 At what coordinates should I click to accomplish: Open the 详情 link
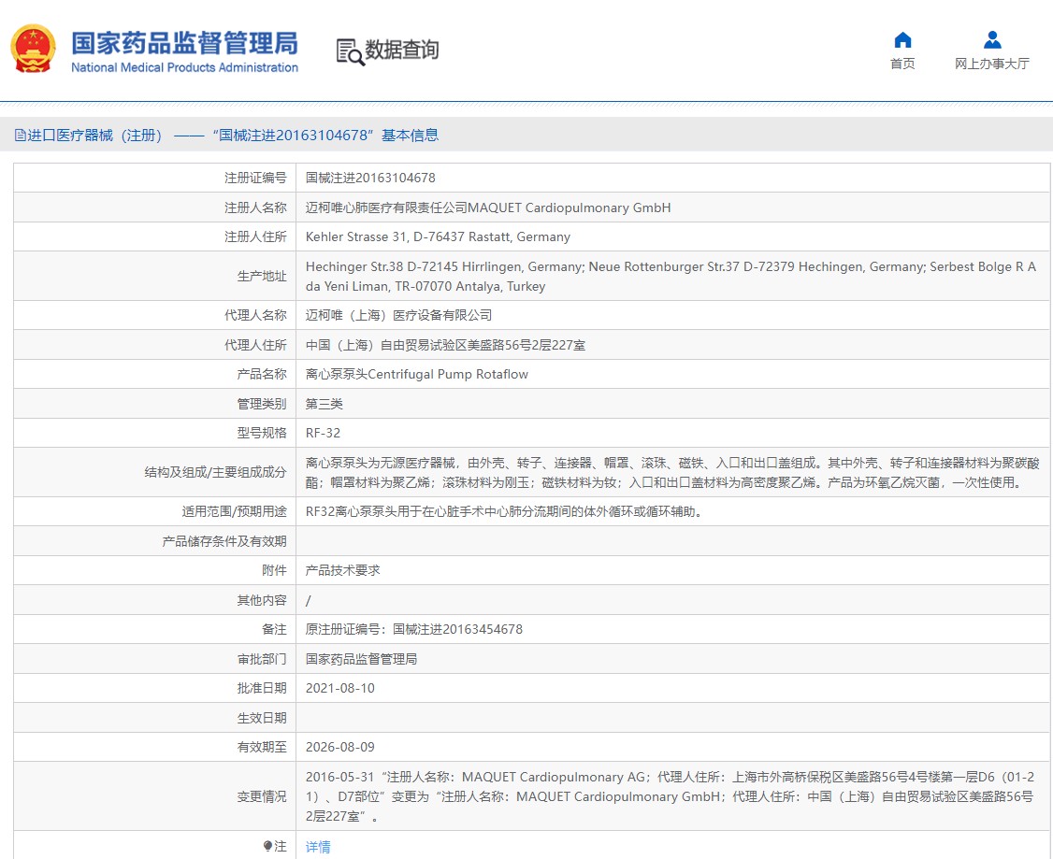coord(318,847)
